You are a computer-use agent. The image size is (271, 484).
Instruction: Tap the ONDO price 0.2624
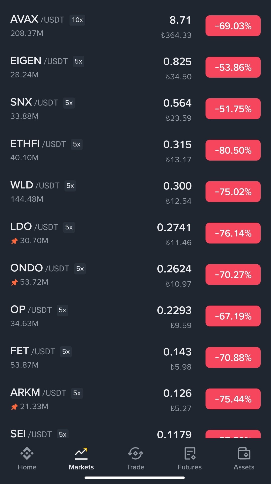pyautogui.click(x=174, y=269)
